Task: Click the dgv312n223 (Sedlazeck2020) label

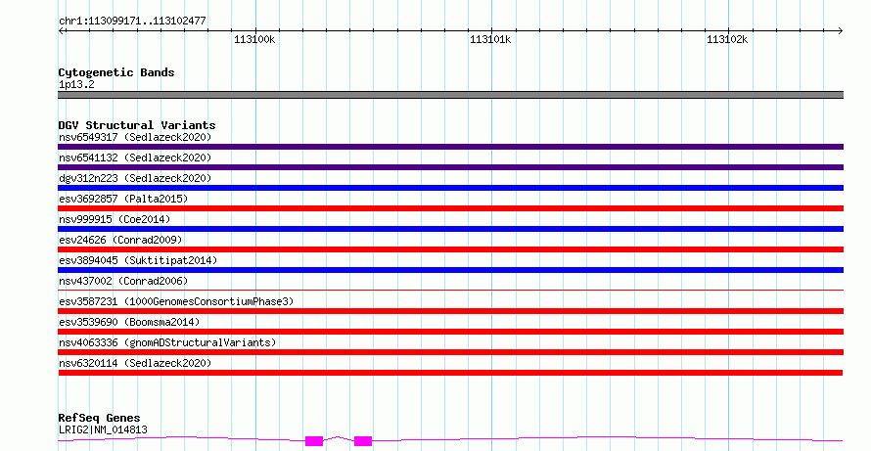Action: click(x=135, y=178)
